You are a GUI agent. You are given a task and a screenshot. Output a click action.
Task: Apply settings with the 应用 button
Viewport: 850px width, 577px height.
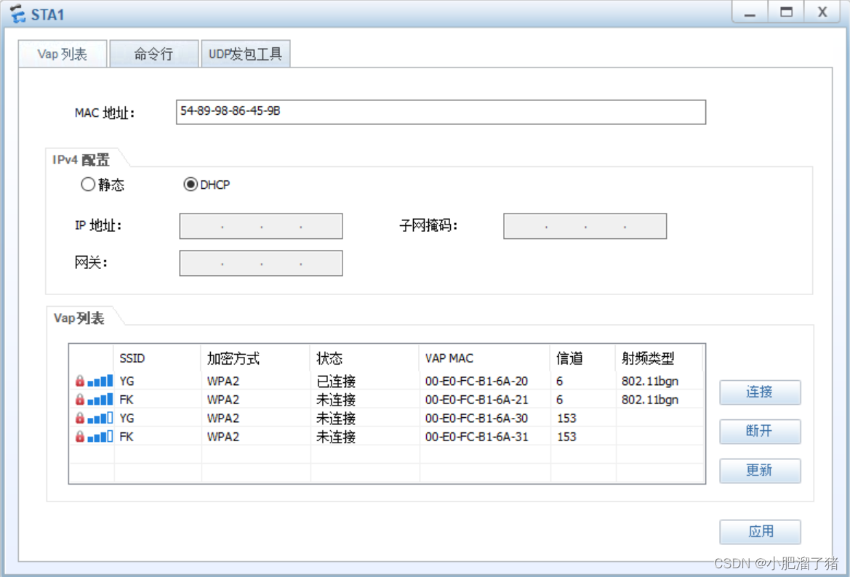[759, 532]
